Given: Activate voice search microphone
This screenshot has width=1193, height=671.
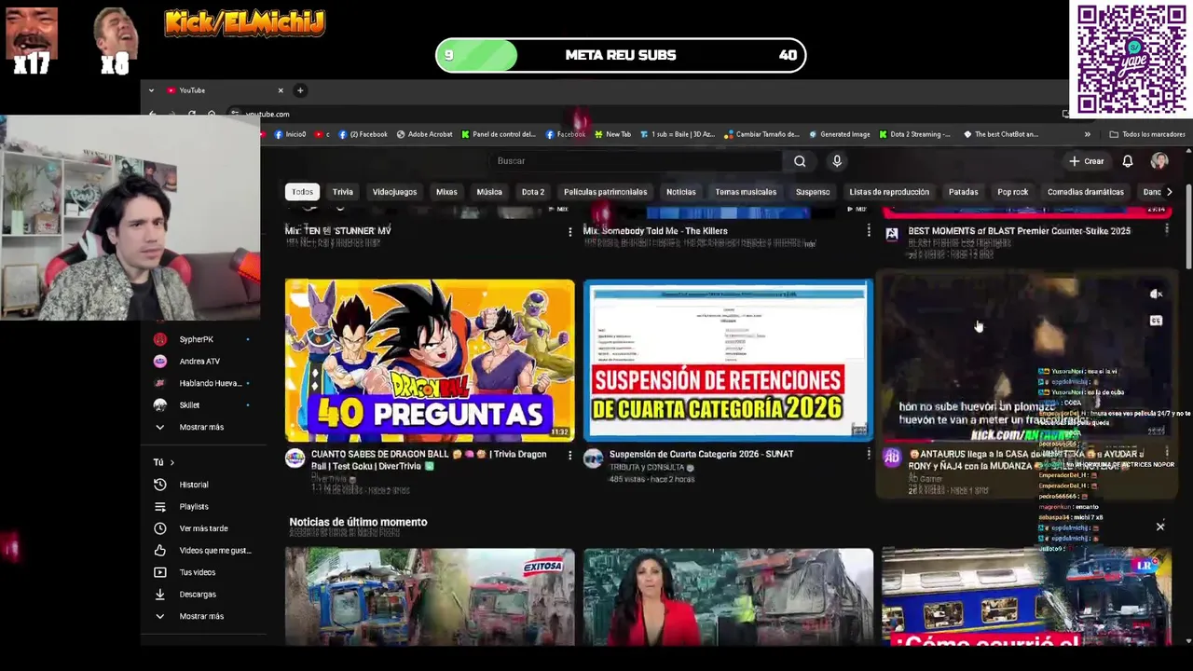Looking at the screenshot, I should tap(837, 161).
